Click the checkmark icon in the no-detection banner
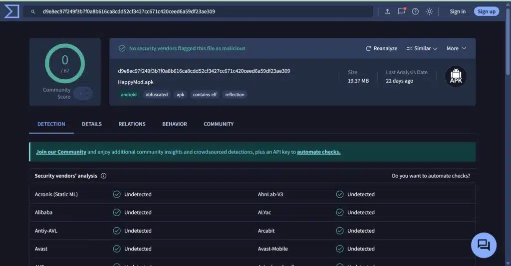 [122, 48]
